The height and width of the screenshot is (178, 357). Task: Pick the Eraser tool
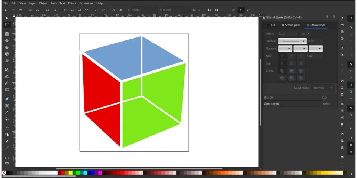click(7, 141)
